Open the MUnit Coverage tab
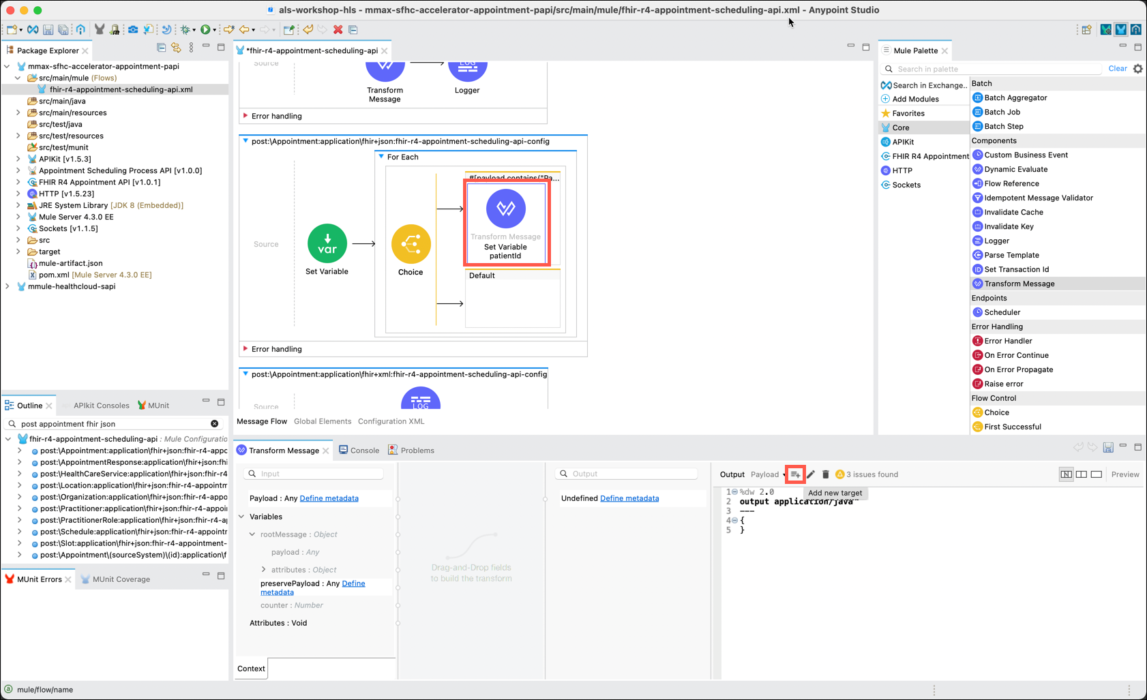The image size is (1147, 700). click(x=115, y=579)
